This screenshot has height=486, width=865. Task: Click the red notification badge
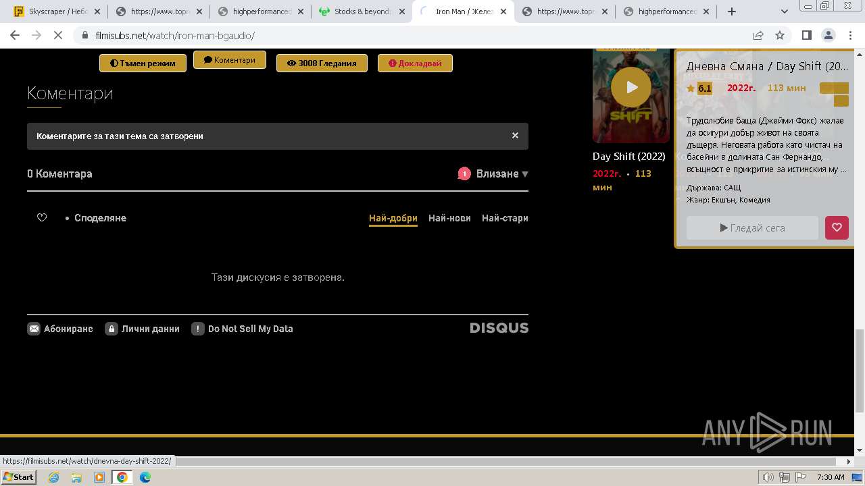click(464, 173)
